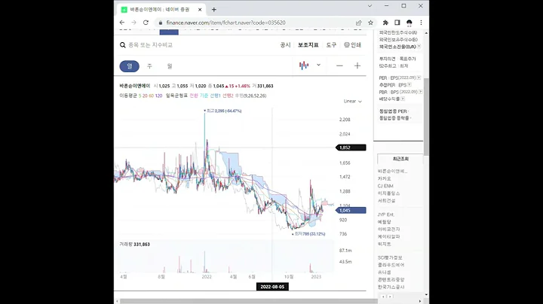Select the 주 weekly period

[149, 66]
